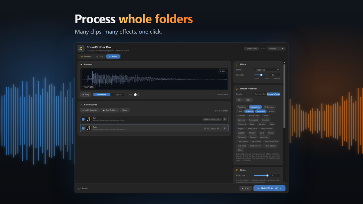Click the music note icon on Dot row
Screen dimensions: 363x204
88,119
